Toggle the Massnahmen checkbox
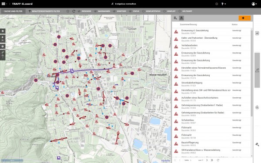Image resolution: width=261 pixels, height=163 pixels. point(95,11)
